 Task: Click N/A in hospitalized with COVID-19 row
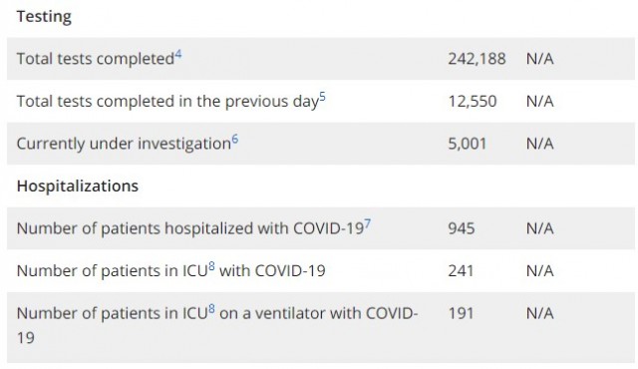(x=540, y=228)
